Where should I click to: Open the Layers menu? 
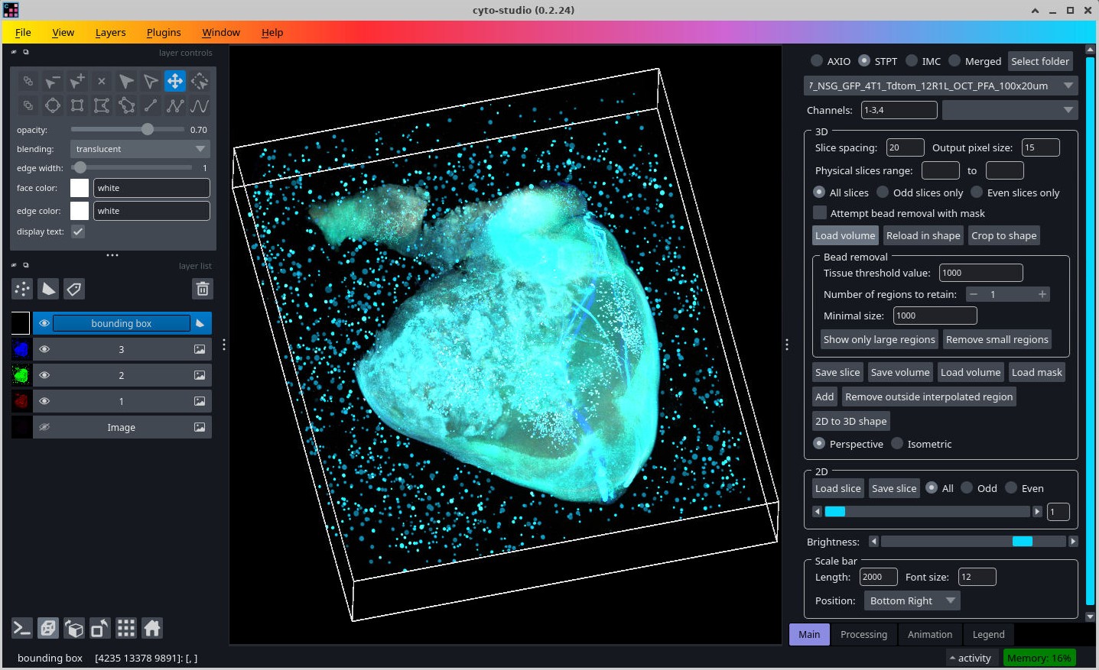tap(110, 32)
